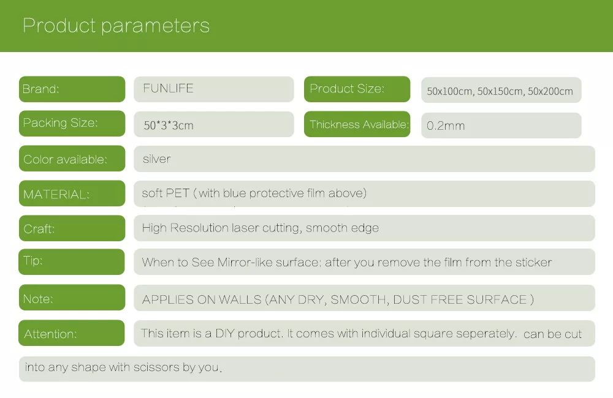The height and width of the screenshot is (398, 613).
Task: Click the Packing Size label
Action: (x=72, y=123)
